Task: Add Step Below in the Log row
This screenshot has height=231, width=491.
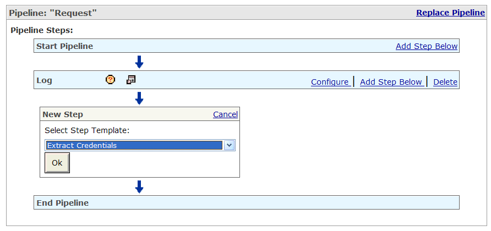Action: pyautogui.click(x=391, y=82)
